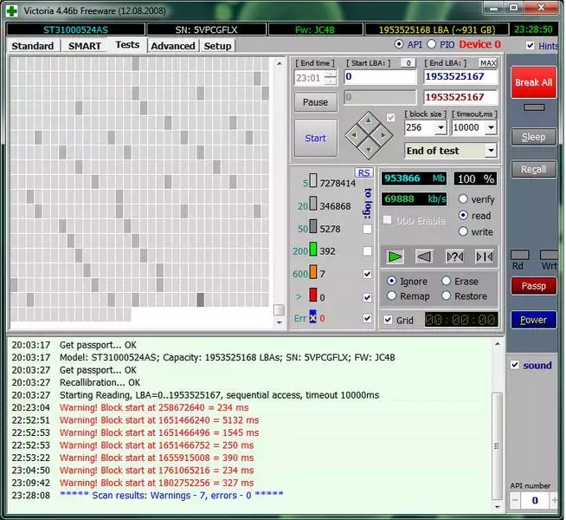The height and width of the screenshot is (520, 566).
Task: Click the blue Power button
Action: [x=533, y=320]
